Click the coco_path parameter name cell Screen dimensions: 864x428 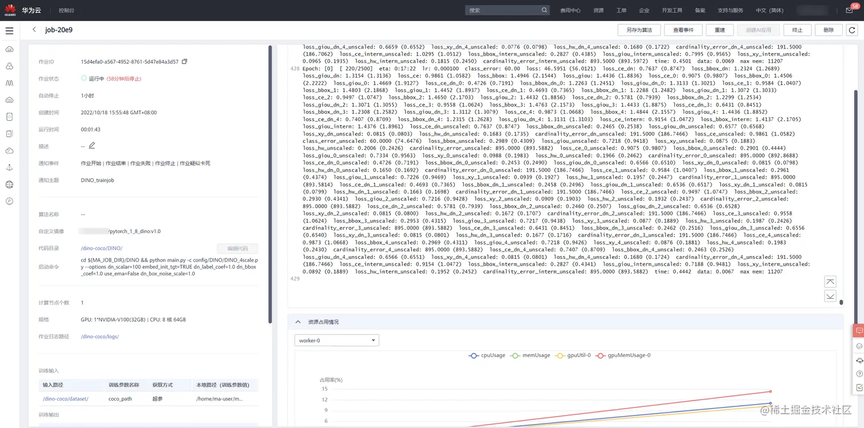tap(121, 399)
